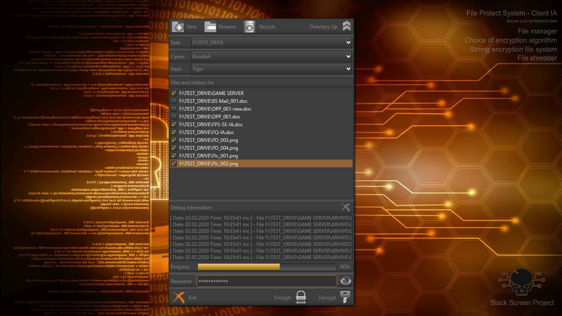Viewport: 562px width, 316px height.
Task: Click the Encrypt padlock icon
Action: point(300,297)
